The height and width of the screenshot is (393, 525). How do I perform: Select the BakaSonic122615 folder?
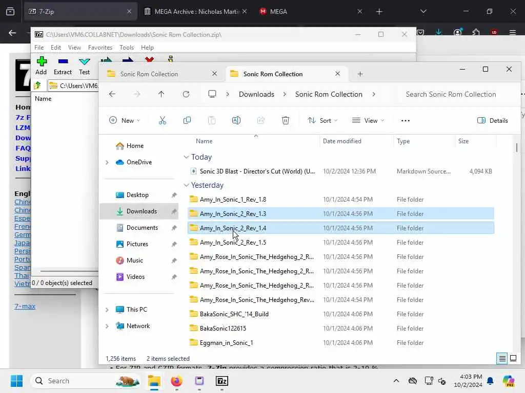point(341,328)
